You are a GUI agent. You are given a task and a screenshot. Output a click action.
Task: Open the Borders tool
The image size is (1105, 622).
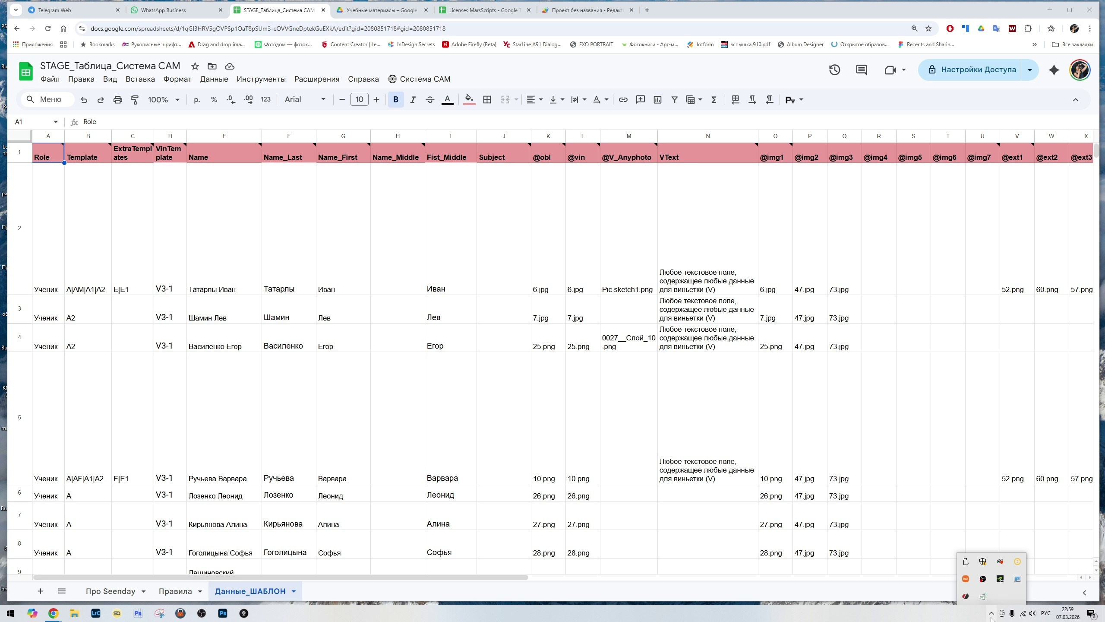[487, 100]
